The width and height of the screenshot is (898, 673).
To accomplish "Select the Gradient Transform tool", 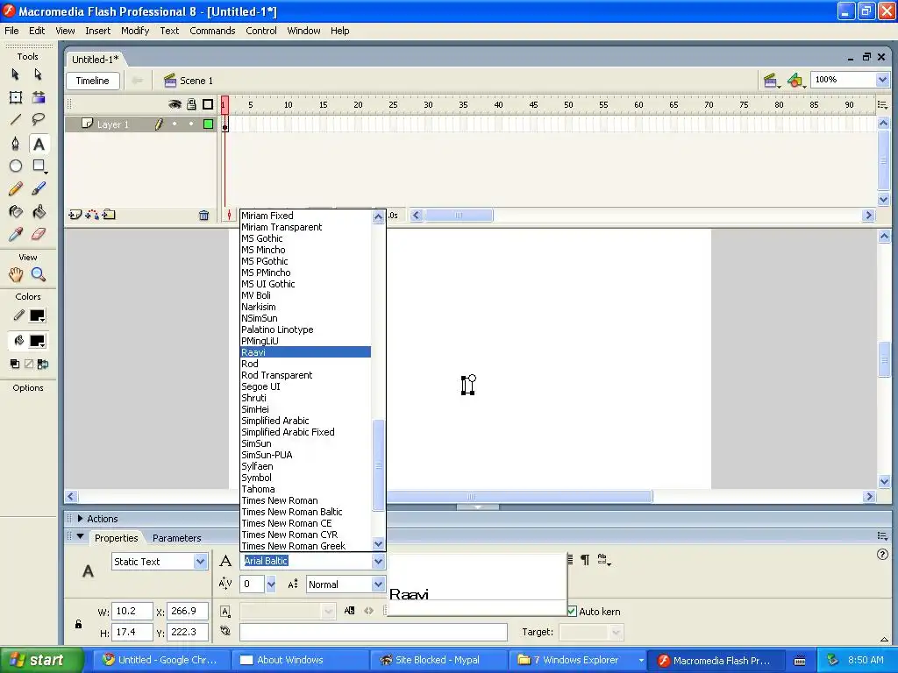I will click(x=39, y=97).
